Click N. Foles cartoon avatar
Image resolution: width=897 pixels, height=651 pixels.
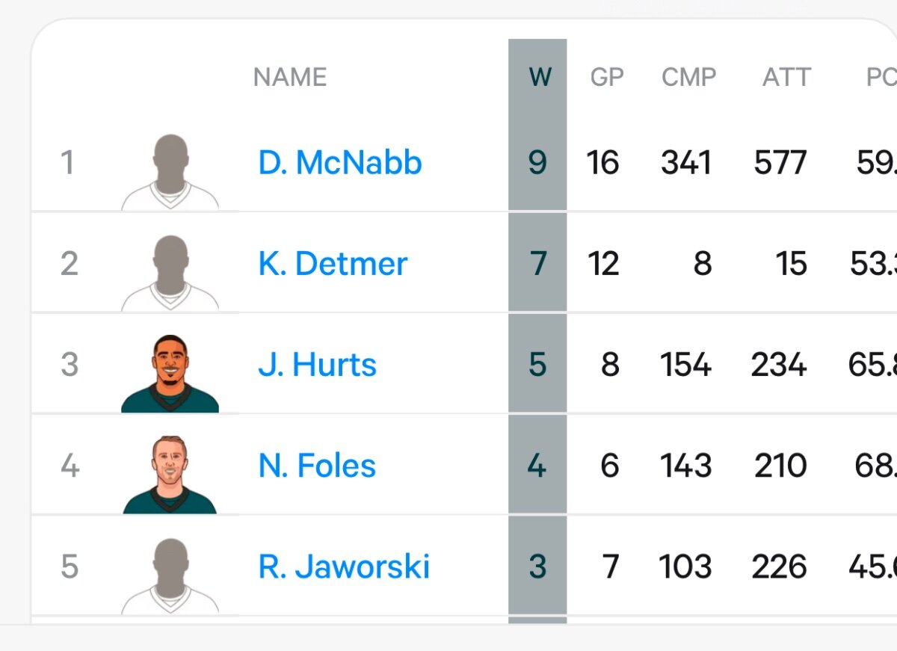point(170,474)
